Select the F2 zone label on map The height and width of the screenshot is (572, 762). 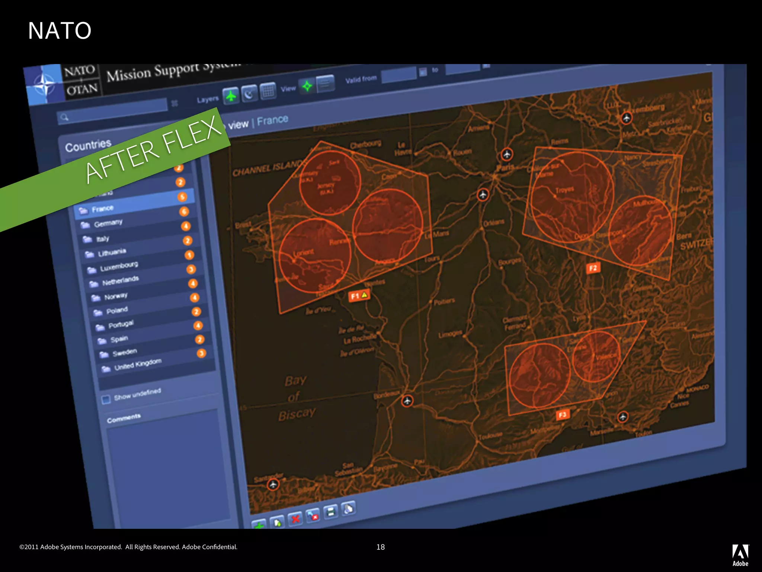(593, 268)
